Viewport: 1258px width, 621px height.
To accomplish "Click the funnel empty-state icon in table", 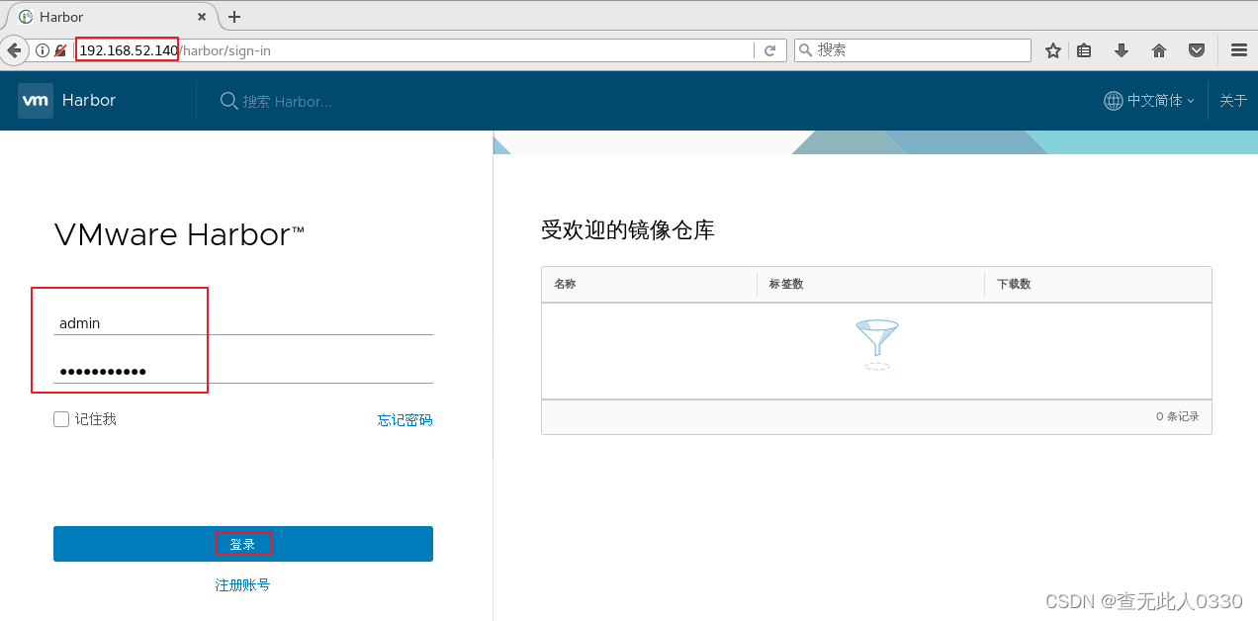I will pyautogui.click(x=877, y=344).
